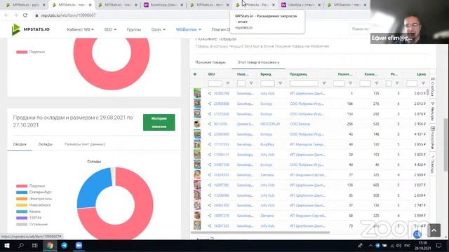Open the Столбцы side panel
Image resolution: width=449 pixels, height=252 pixels.
coord(433,87)
